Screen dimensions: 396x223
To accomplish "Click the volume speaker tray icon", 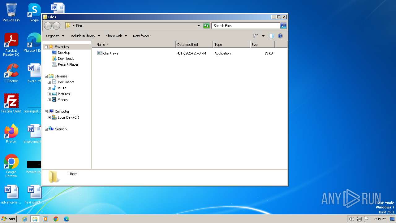I will pyautogui.click(x=351, y=219).
